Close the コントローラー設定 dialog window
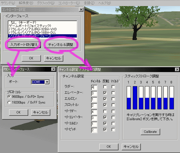Image resolution: width=180 pixels, height=153 pixels. click(x=81, y=9)
